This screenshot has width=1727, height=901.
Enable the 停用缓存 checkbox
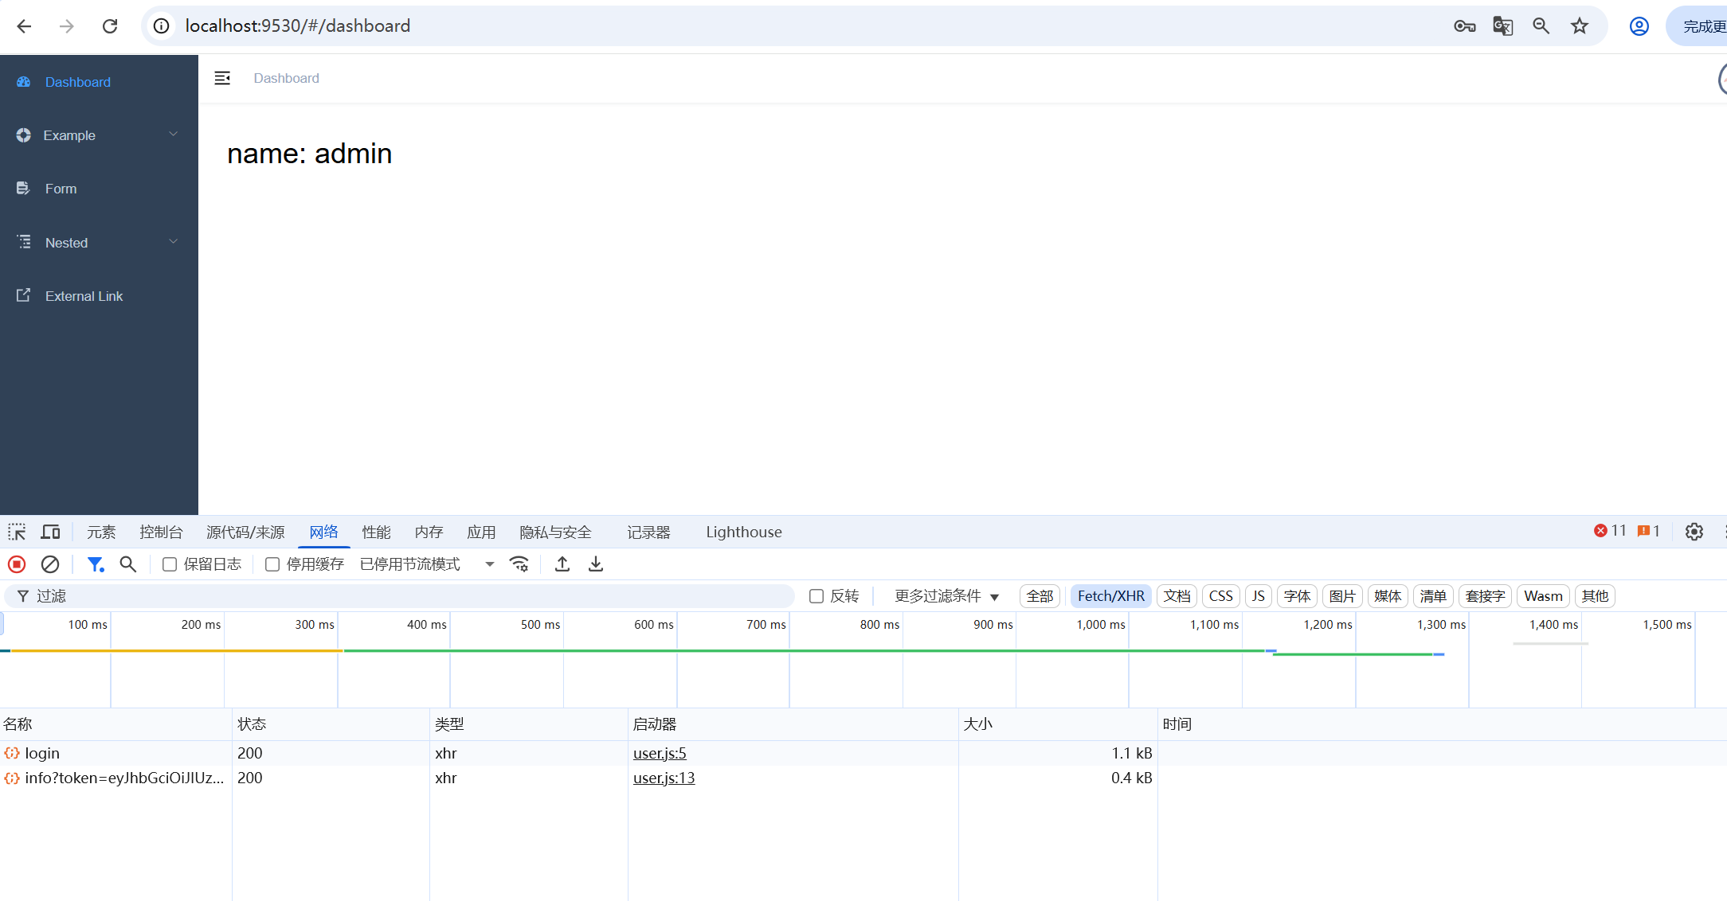tap(272, 564)
